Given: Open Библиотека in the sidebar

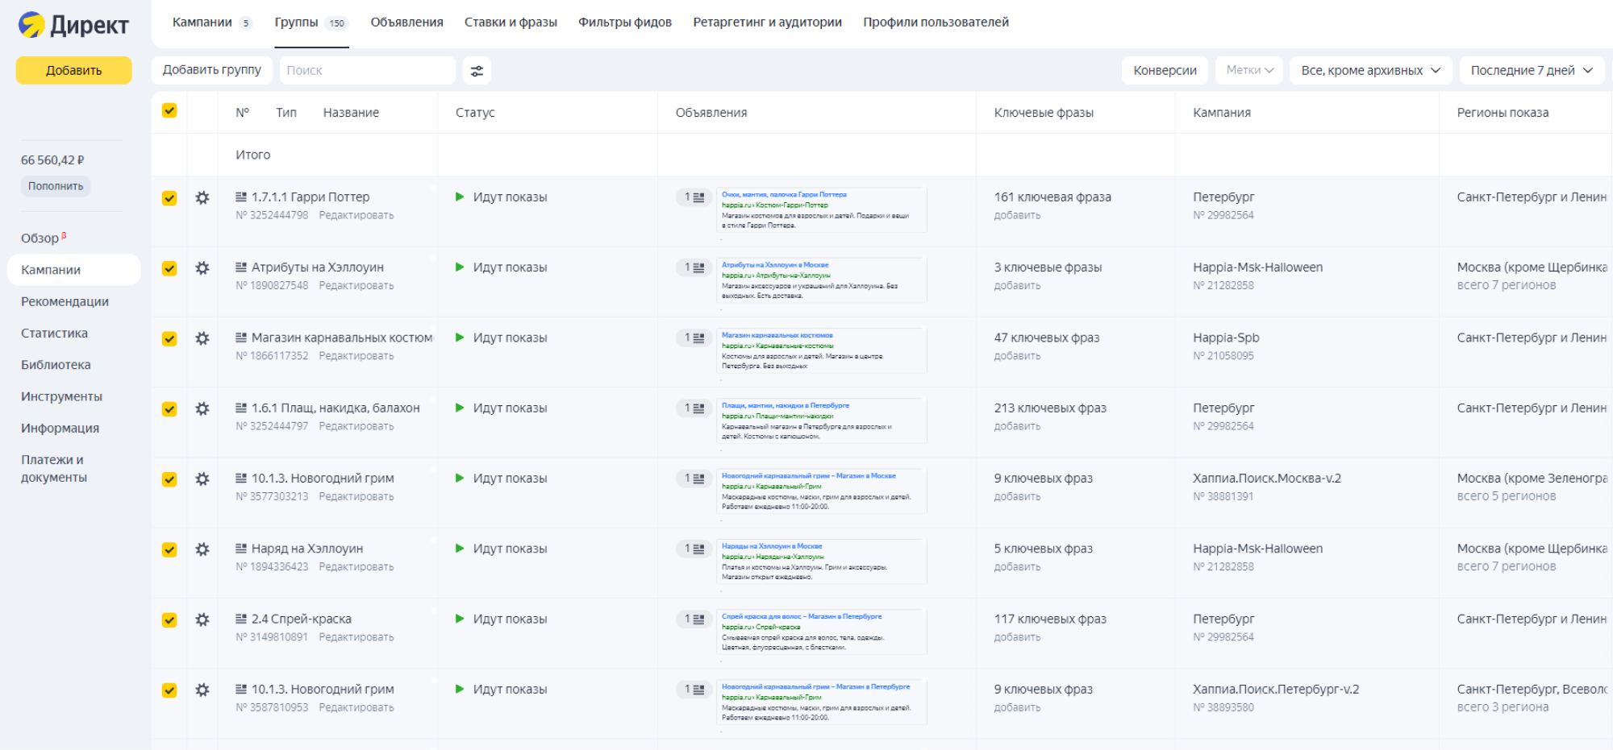Looking at the screenshot, I should (56, 365).
